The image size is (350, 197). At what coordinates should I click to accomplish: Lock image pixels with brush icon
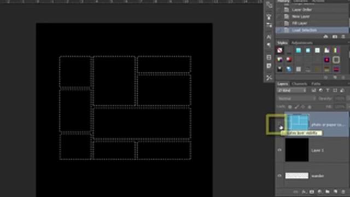pyautogui.click(x=296, y=107)
